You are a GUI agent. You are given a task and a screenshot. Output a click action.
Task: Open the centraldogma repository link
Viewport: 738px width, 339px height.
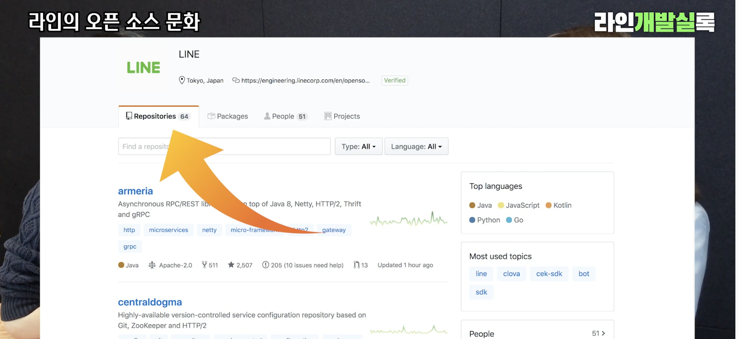[150, 302]
